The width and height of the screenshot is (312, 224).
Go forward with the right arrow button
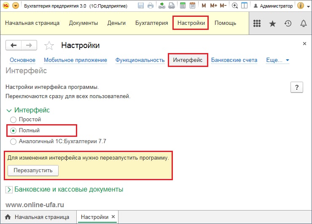click(29, 45)
